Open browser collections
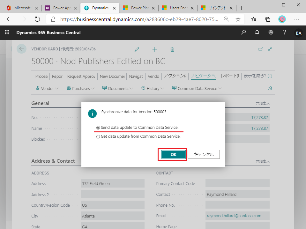Viewport: 306px width, 229px height. click(x=268, y=19)
